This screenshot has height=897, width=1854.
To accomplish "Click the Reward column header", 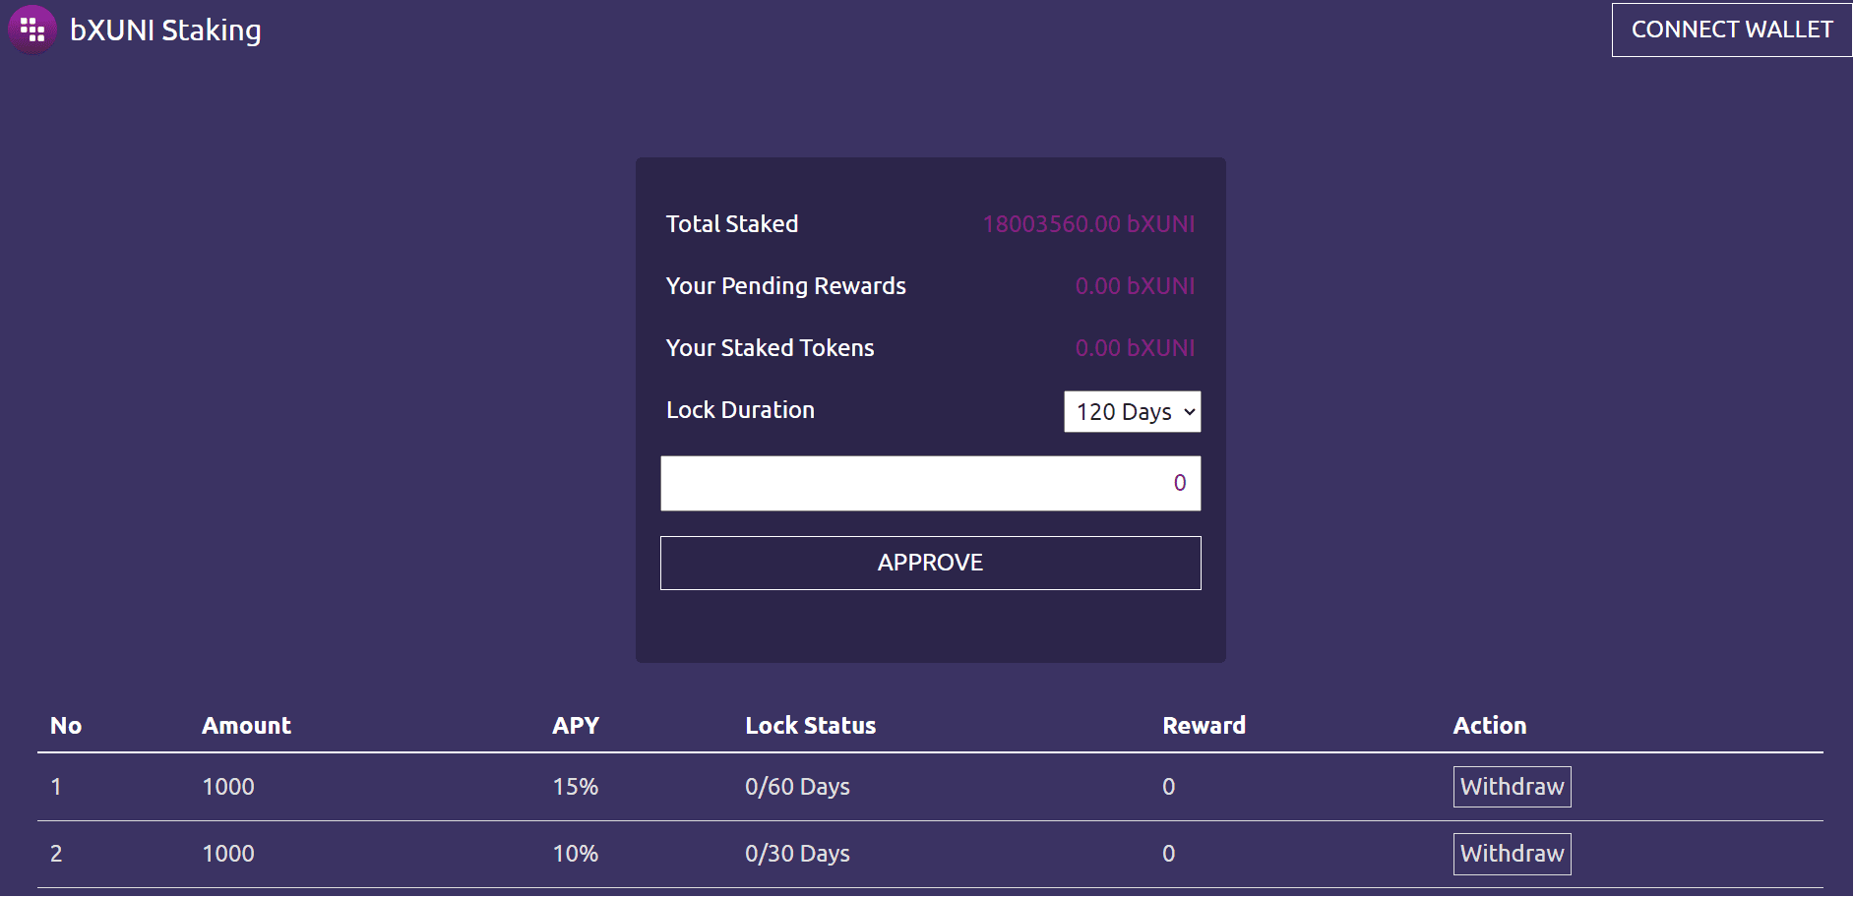I will coord(1204,726).
